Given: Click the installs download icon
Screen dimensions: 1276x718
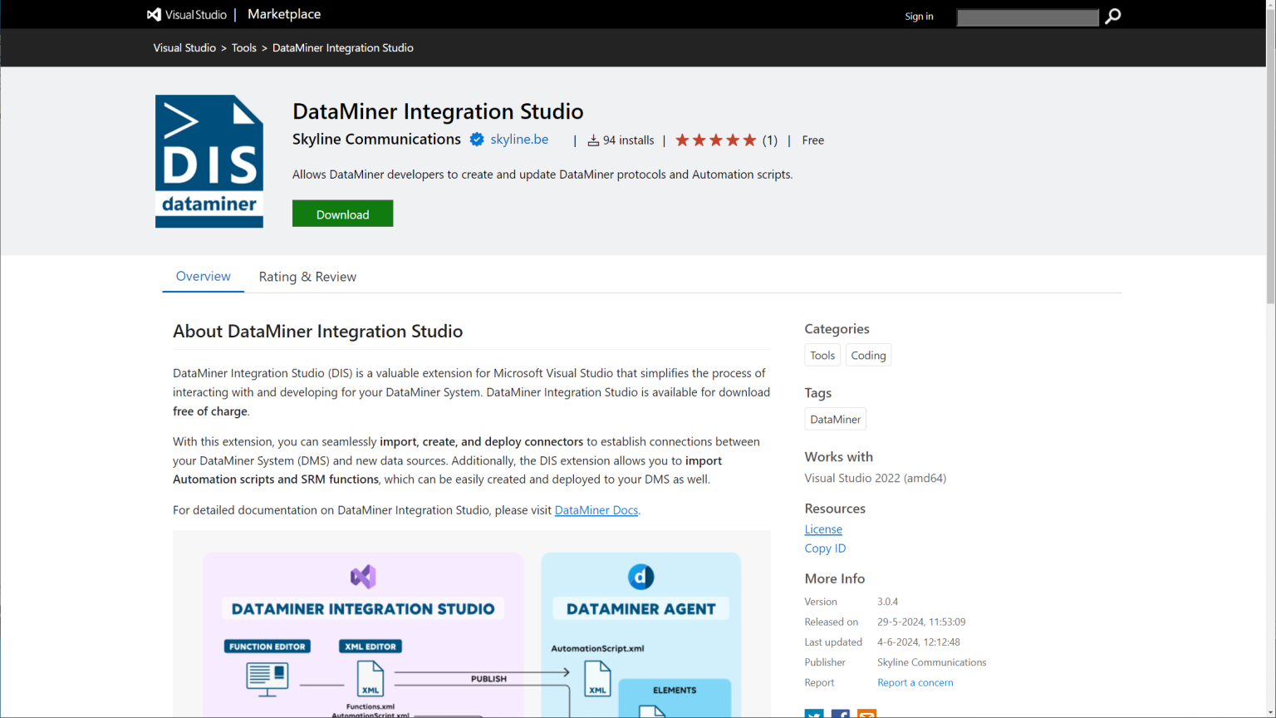Looking at the screenshot, I should pos(593,140).
